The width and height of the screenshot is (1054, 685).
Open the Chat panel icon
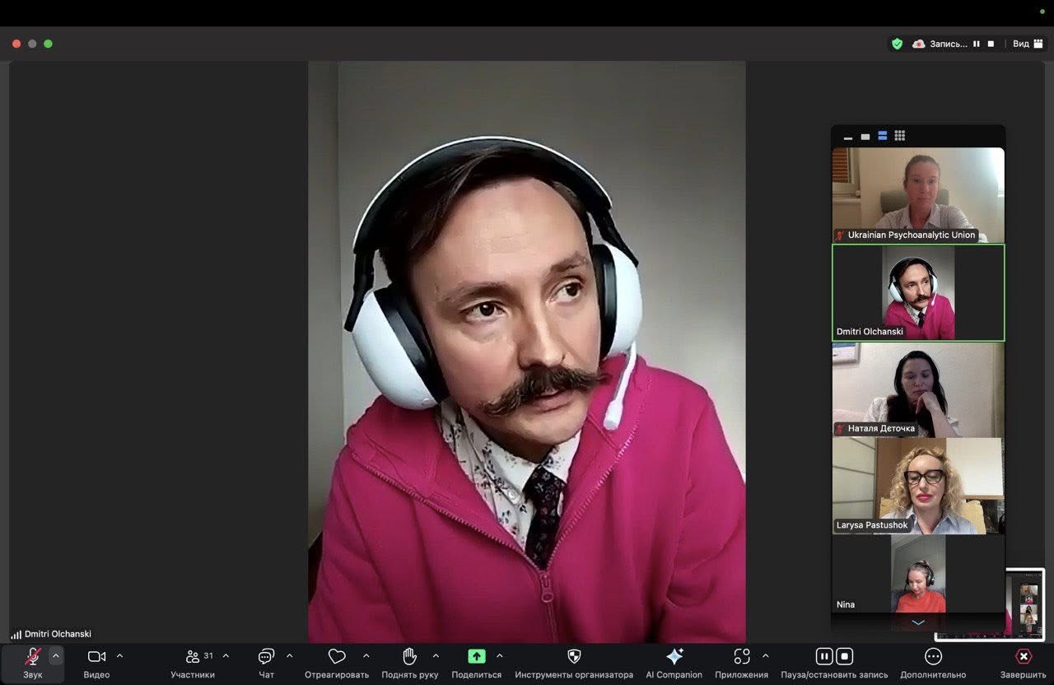[x=266, y=656]
